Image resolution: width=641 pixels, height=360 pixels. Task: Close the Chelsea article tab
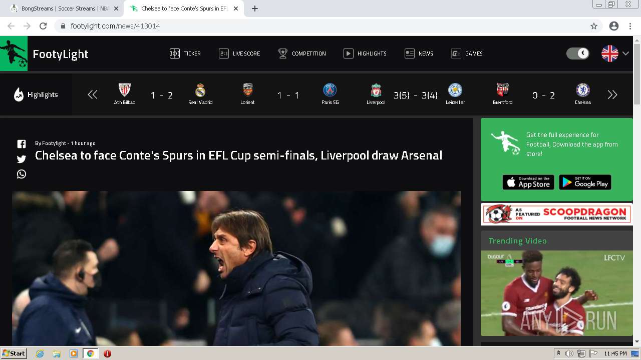[x=236, y=8]
